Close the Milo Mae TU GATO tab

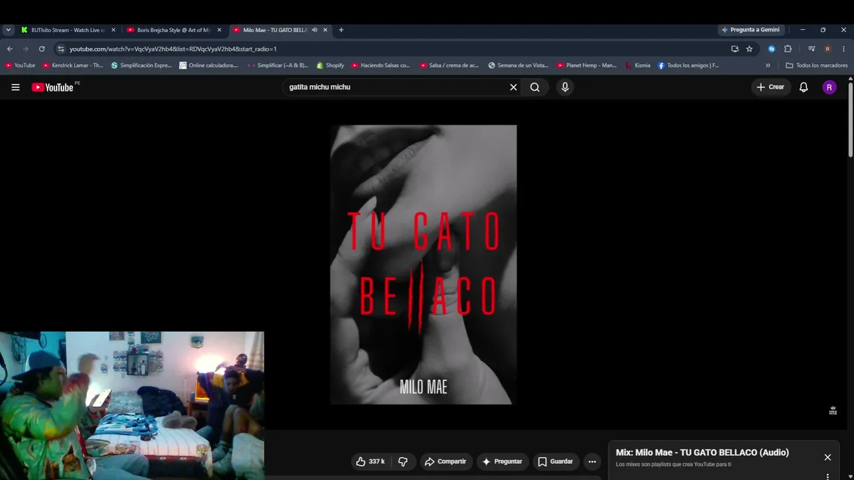pos(325,30)
